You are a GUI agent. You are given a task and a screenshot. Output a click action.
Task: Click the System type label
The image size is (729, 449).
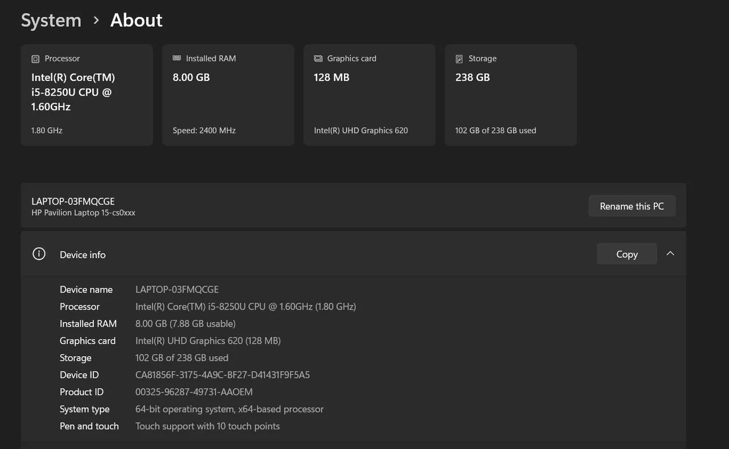(x=84, y=409)
